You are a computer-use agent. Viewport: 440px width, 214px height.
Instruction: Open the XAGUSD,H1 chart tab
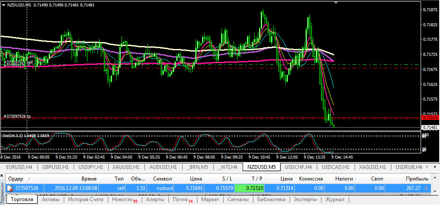(x=372, y=167)
